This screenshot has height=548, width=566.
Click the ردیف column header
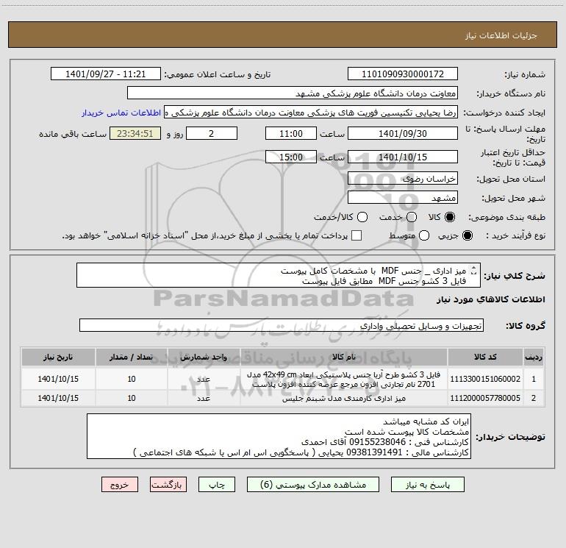click(534, 357)
